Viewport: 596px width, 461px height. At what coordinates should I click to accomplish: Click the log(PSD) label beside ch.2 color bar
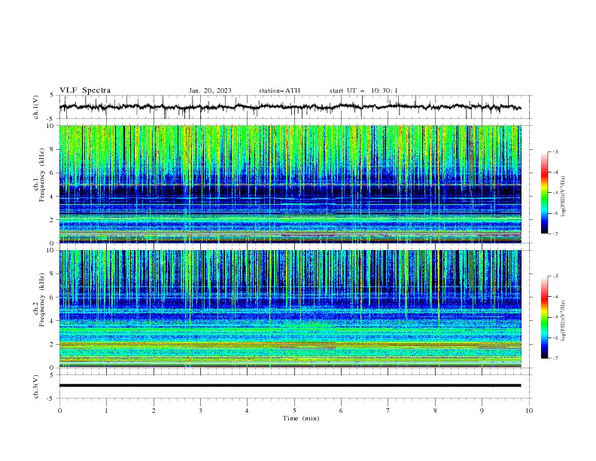(x=563, y=321)
